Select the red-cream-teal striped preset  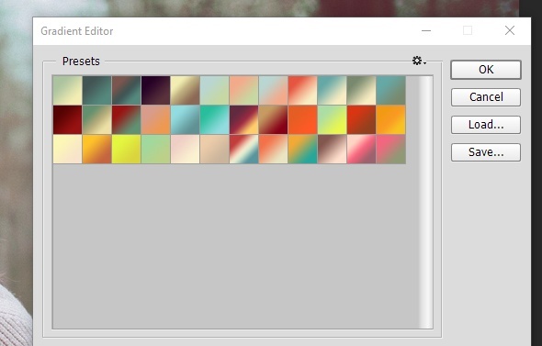click(243, 149)
